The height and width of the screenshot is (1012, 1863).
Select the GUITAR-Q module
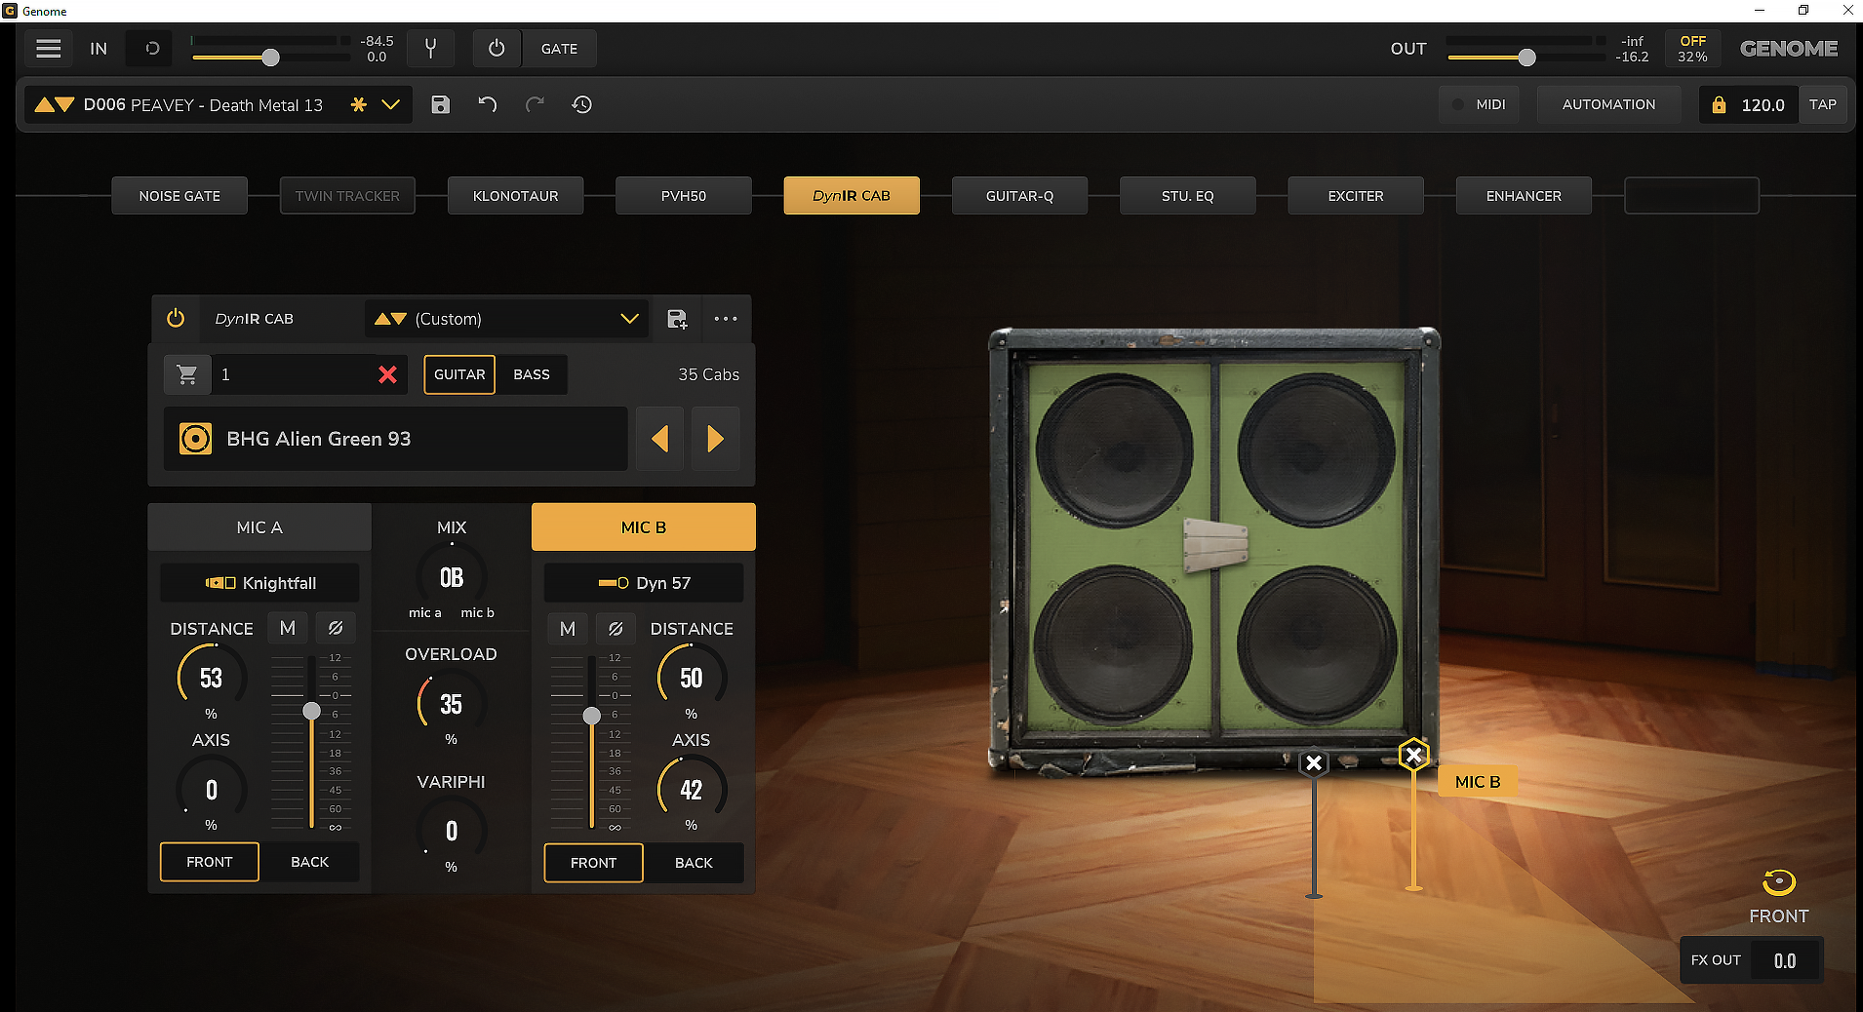tap(1019, 196)
